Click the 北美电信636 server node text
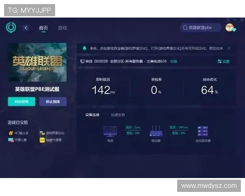Viewport: 245px width, 196px height. click(156, 61)
